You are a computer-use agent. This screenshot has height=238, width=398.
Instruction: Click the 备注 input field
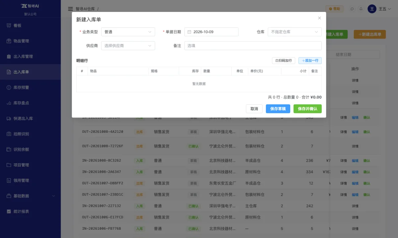pos(253,45)
